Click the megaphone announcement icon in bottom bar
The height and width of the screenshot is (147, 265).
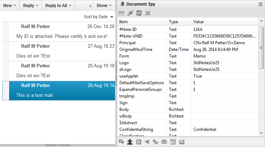147,142
